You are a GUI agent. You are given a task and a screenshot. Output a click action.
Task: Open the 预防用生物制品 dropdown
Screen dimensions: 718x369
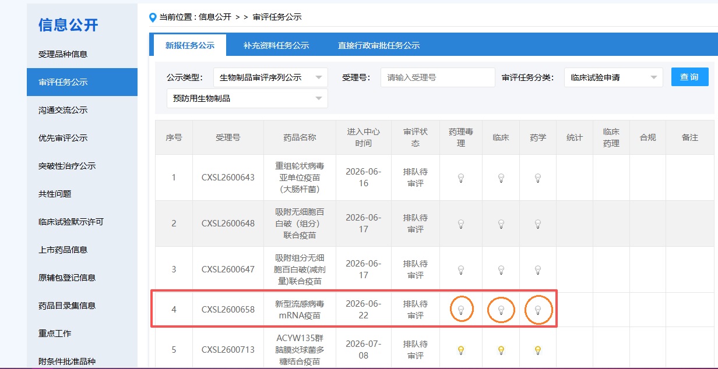tap(247, 98)
